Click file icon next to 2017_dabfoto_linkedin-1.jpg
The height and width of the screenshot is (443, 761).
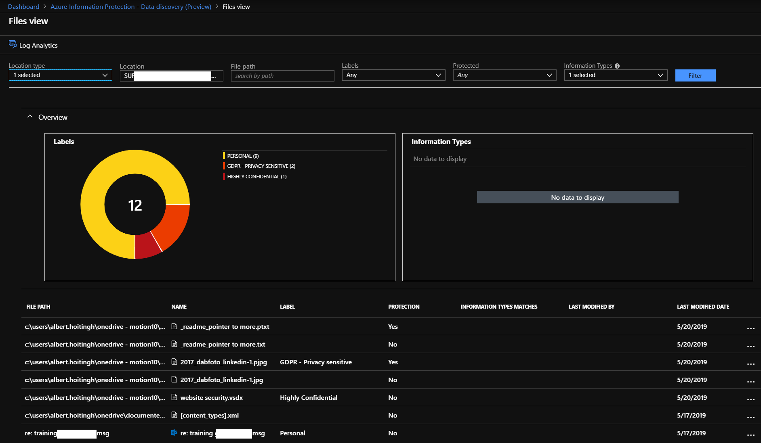click(174, 380)
